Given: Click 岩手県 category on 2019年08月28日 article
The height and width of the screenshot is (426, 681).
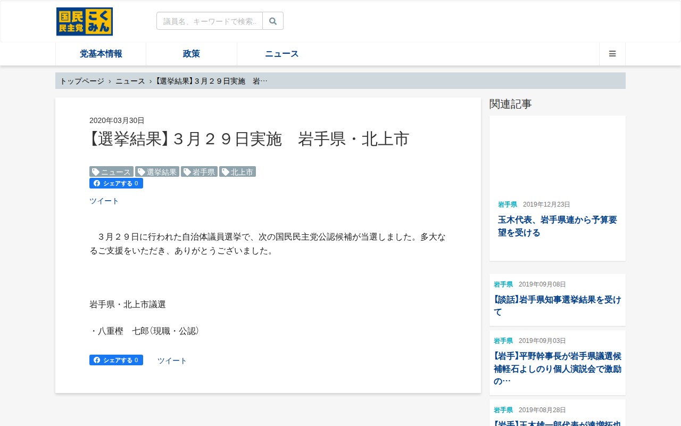Looking at the screenshot, I should point(503,410).
